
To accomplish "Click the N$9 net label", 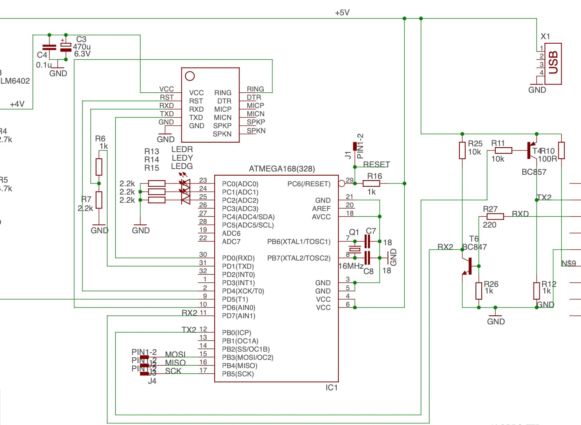I will (569, 263).
